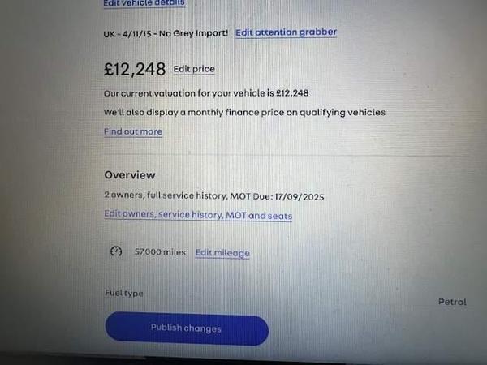
Task: Click the 'Our current valuation' sentence
Action: [206, 93]
